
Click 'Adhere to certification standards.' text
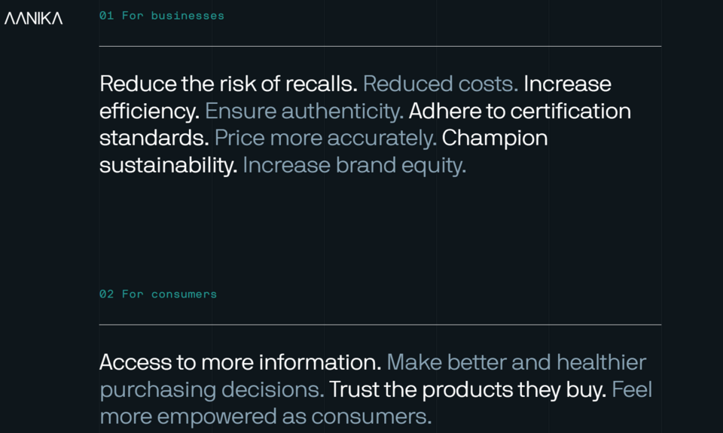(x=520, y=111)
